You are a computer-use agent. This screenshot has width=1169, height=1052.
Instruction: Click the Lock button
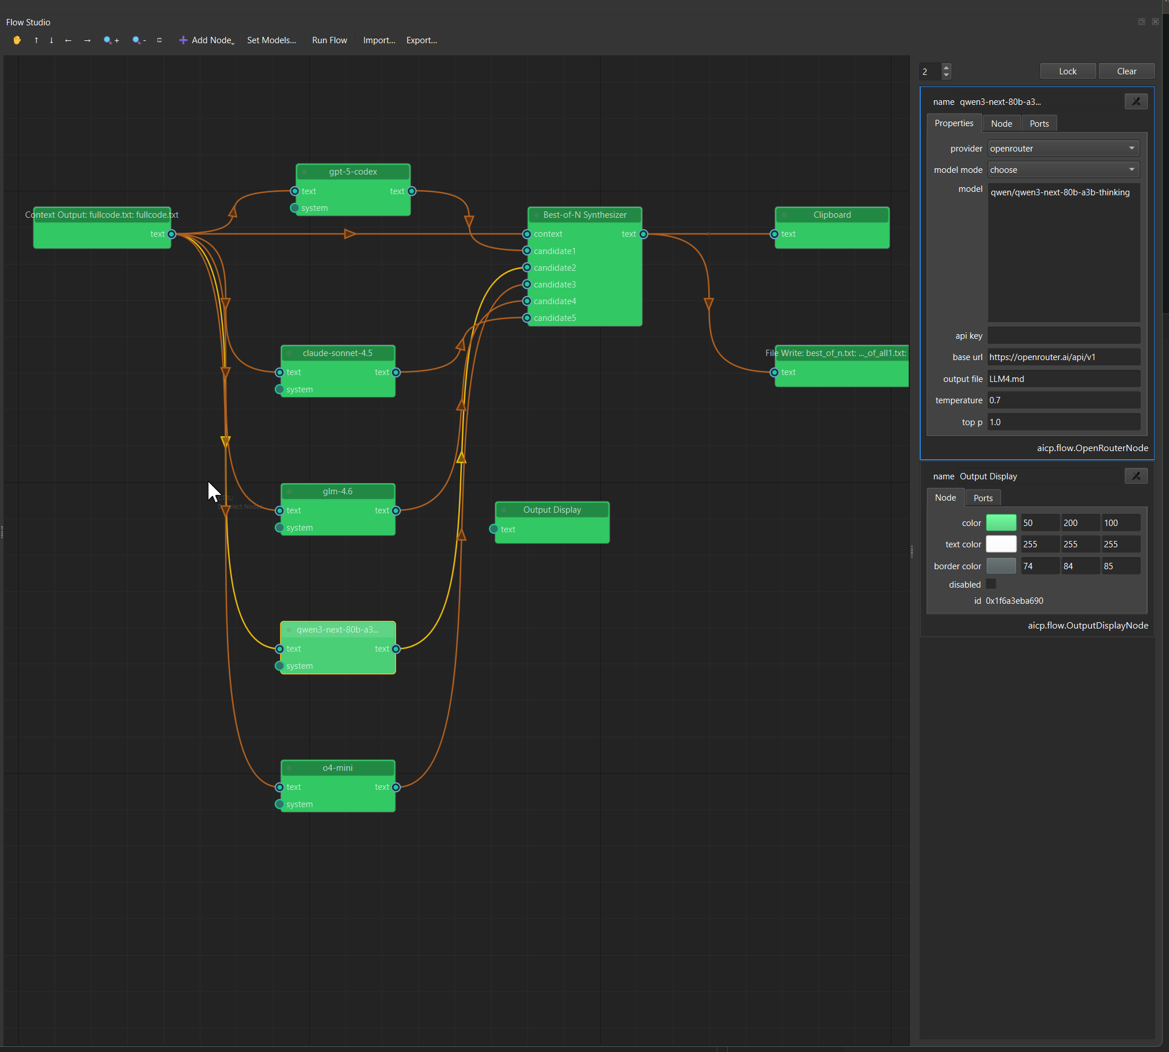1067,71
